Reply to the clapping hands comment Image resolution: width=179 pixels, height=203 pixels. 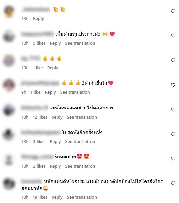point(38,19)
